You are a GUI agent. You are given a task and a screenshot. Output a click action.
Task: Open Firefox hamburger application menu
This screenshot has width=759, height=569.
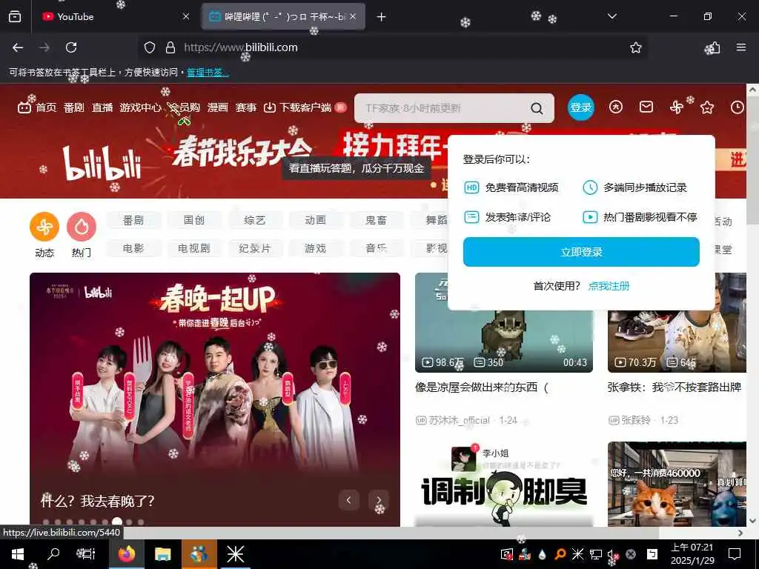coord(741,47)
